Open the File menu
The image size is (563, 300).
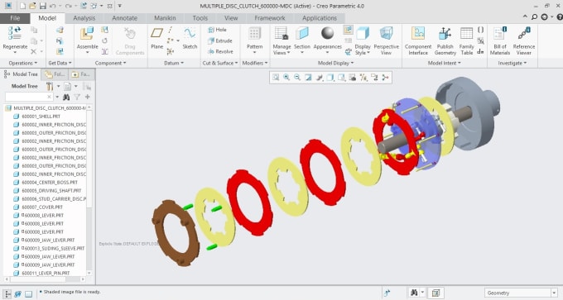[15, 18]
